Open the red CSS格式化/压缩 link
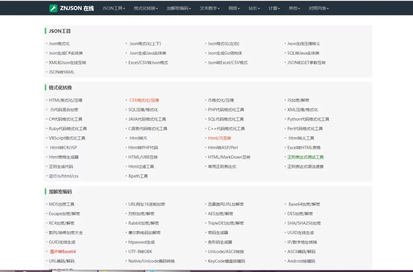 tap(144, 100)
